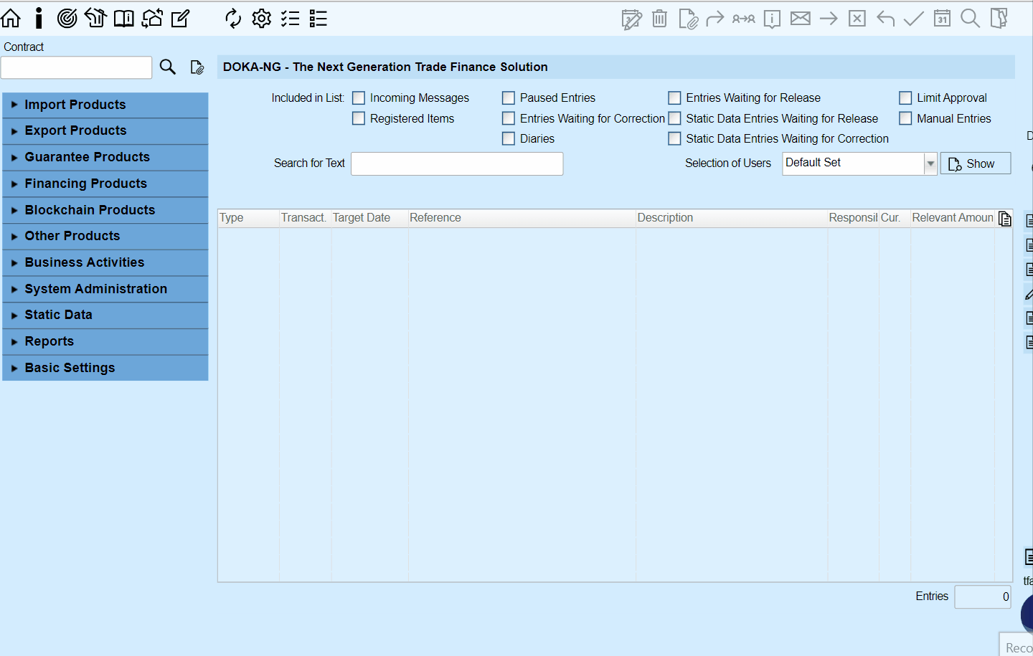Go to the home screen icon

point(11,18)
